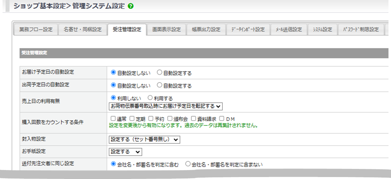Choose 自動設定しない for 出荷予定日の自動設定
391x179 pixels.
(113, 85)
